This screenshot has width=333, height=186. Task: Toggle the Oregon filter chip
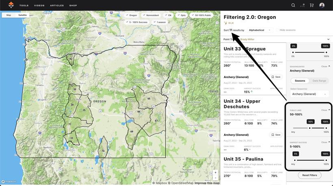click(x=132, y=15)
